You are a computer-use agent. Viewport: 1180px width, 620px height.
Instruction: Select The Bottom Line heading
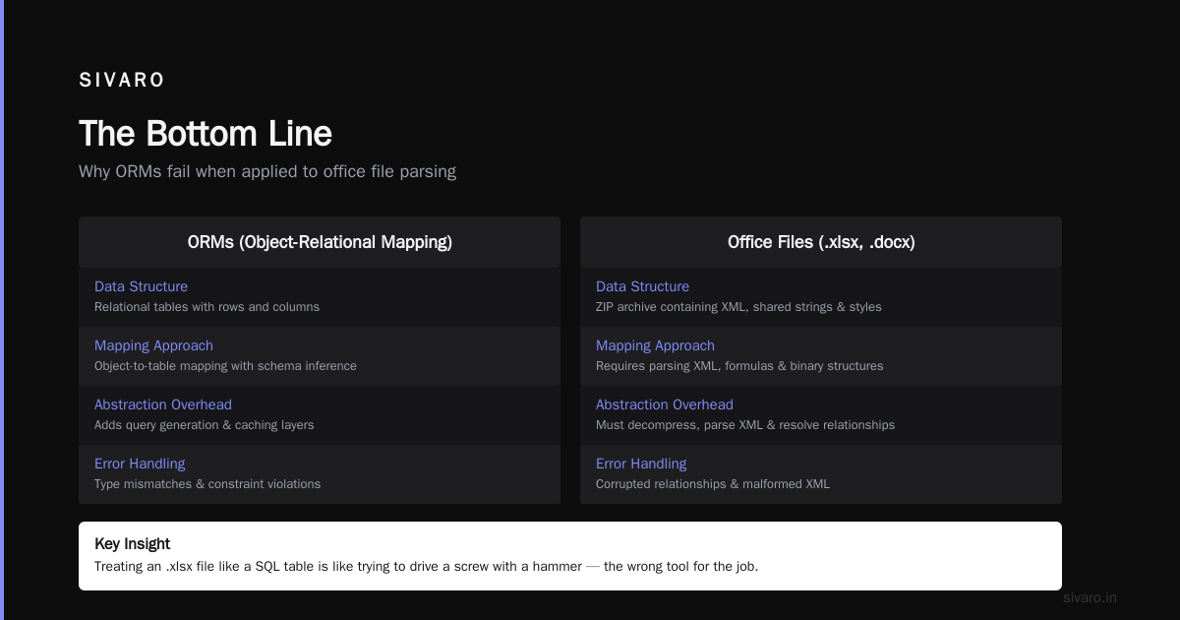coord(206,134)
